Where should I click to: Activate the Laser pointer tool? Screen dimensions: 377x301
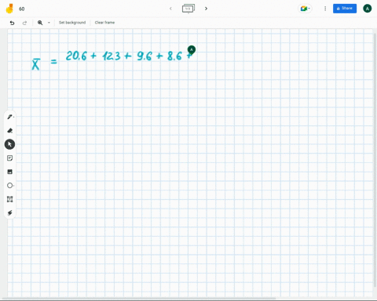point(10,213)
